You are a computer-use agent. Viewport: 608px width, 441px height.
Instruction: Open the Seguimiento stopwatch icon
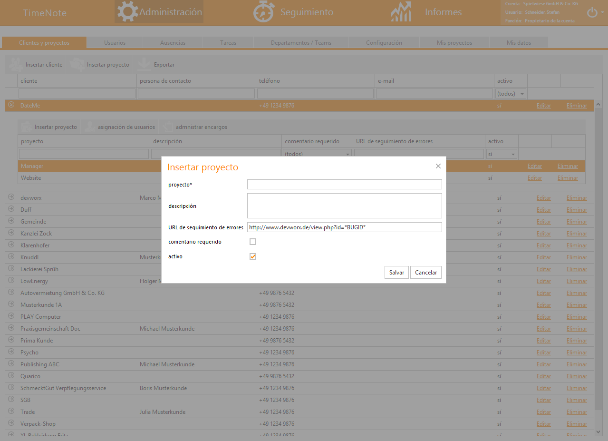pos(263,12)
